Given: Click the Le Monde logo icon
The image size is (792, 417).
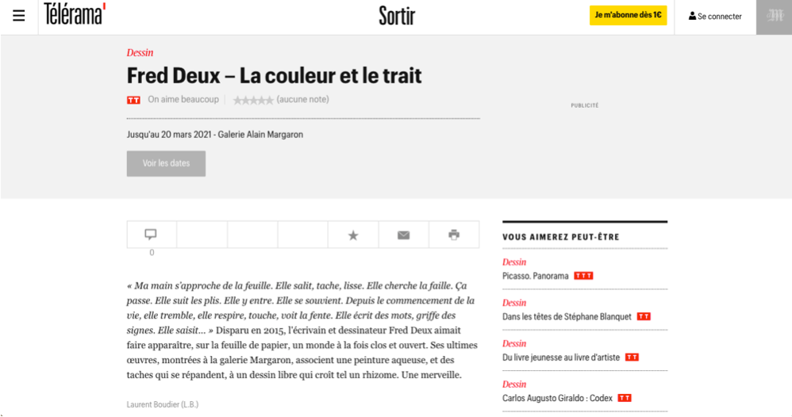Looking at the screenshot, I should (774, 17).
